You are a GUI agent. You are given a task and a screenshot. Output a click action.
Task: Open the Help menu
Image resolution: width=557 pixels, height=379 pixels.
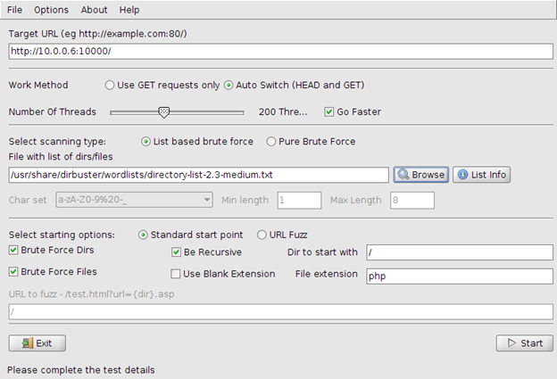(x=129, y=10)
